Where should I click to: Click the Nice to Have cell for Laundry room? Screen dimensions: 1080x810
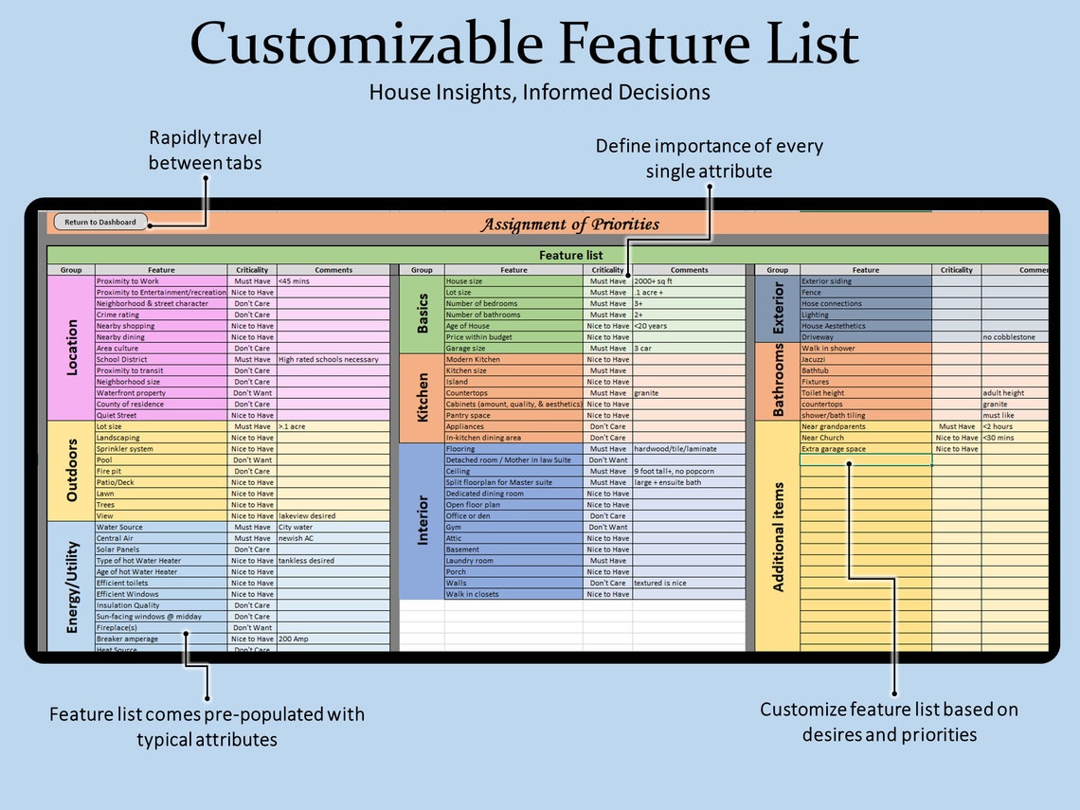[607, 560]
